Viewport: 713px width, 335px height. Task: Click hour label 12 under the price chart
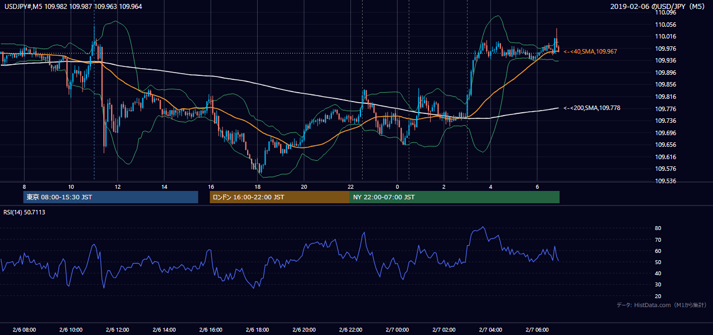[x=118, y=186]
